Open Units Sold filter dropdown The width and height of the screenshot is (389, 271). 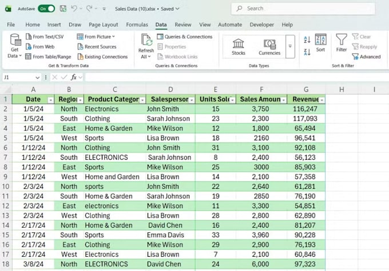(x=232, y=100)
